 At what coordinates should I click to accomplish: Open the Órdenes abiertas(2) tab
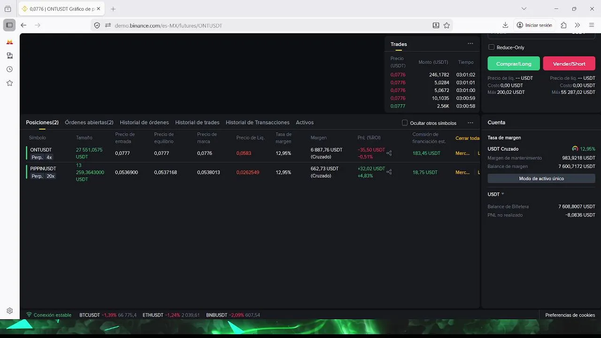pyautogui.click(x=89, y=123)
